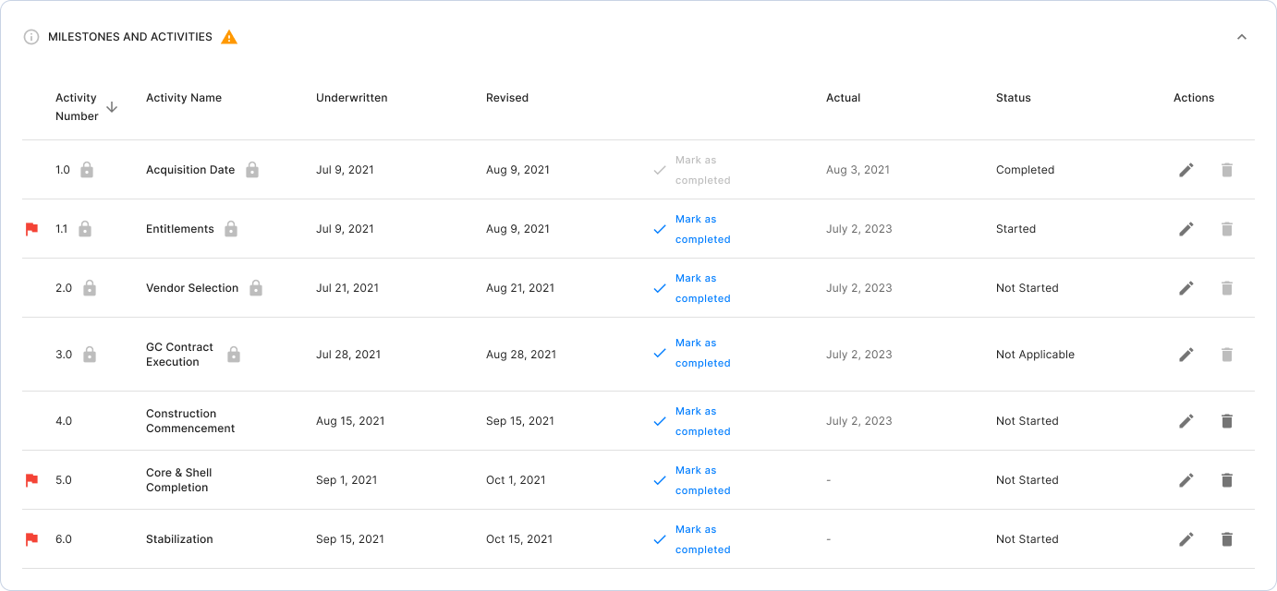
Task: Click disabled trash icon for GC Contract Execution
Action: pyautogui.click(x=1227, y=355)
